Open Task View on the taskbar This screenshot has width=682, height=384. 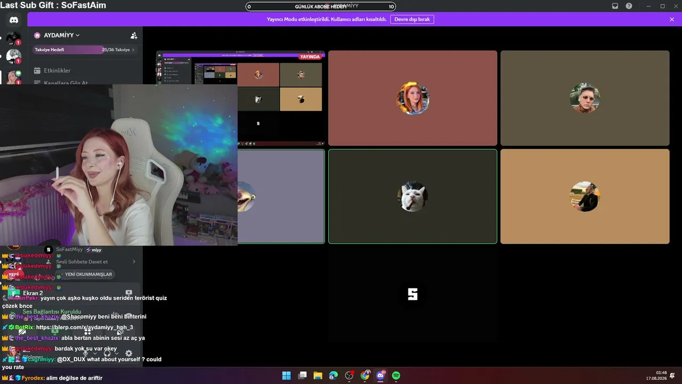click(302, 375)
